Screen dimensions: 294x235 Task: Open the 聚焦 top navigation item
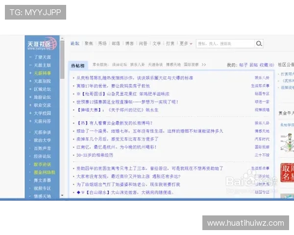coord(89,44)
